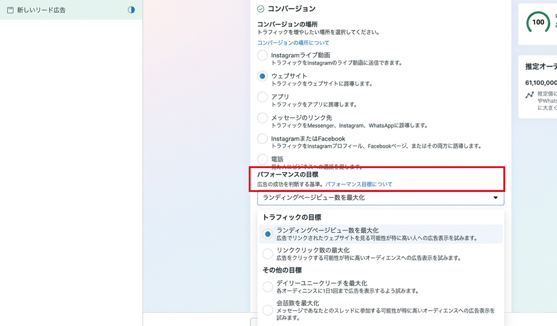Open the コンバージョンの場所について link
This screenshot has height=326, width=557.
pos(293,43)
